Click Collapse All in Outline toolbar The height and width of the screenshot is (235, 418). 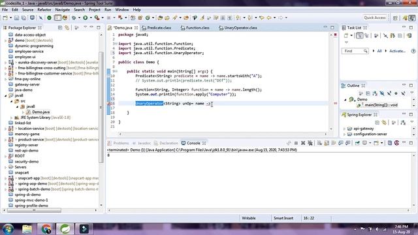368,93
